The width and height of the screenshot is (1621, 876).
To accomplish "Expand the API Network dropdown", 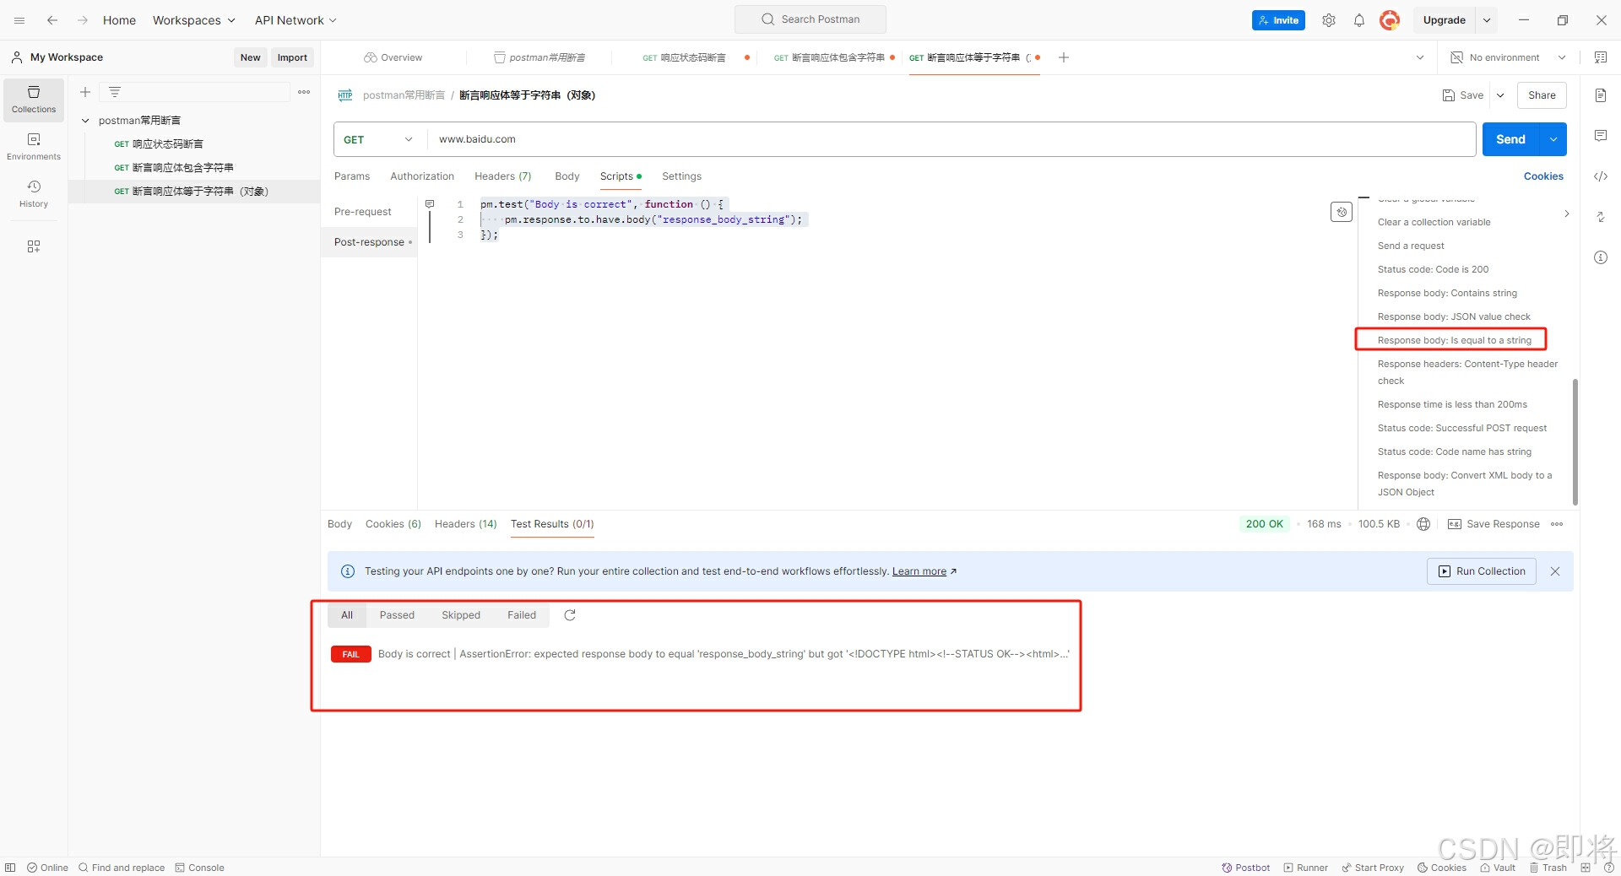I will click(296, 20).
